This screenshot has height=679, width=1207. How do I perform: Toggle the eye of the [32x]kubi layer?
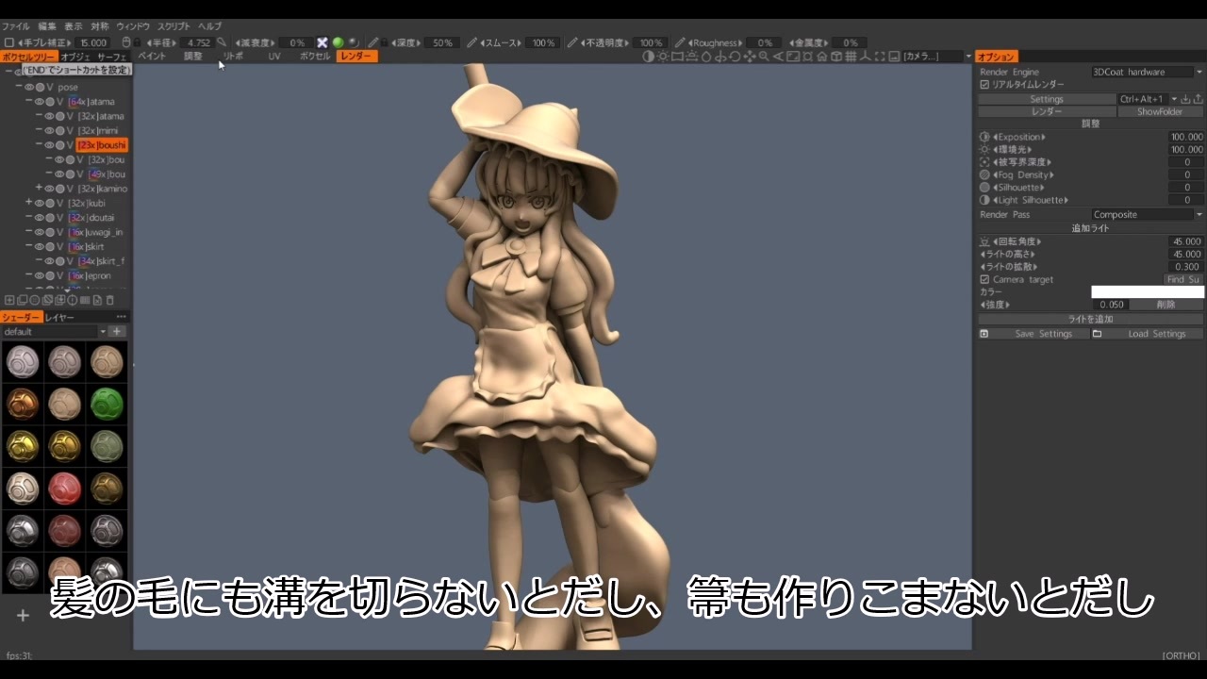39,204
